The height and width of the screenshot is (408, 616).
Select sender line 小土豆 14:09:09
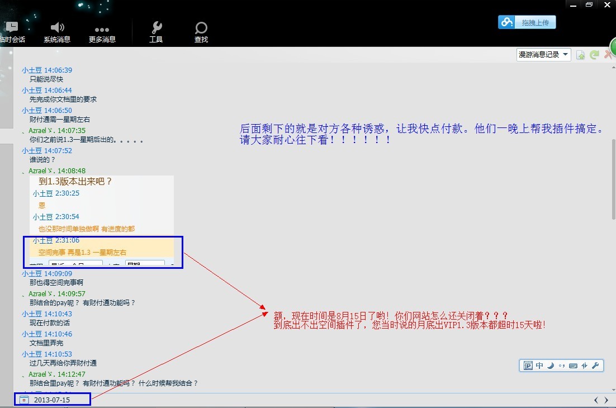47,274
